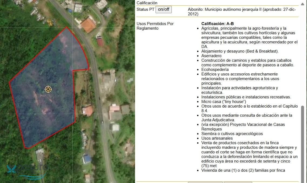Click the scrollbar up arrow
Image resolution: width=307 pixels, height=183 pixels.
pyautogui.click(x=303, y=3)
